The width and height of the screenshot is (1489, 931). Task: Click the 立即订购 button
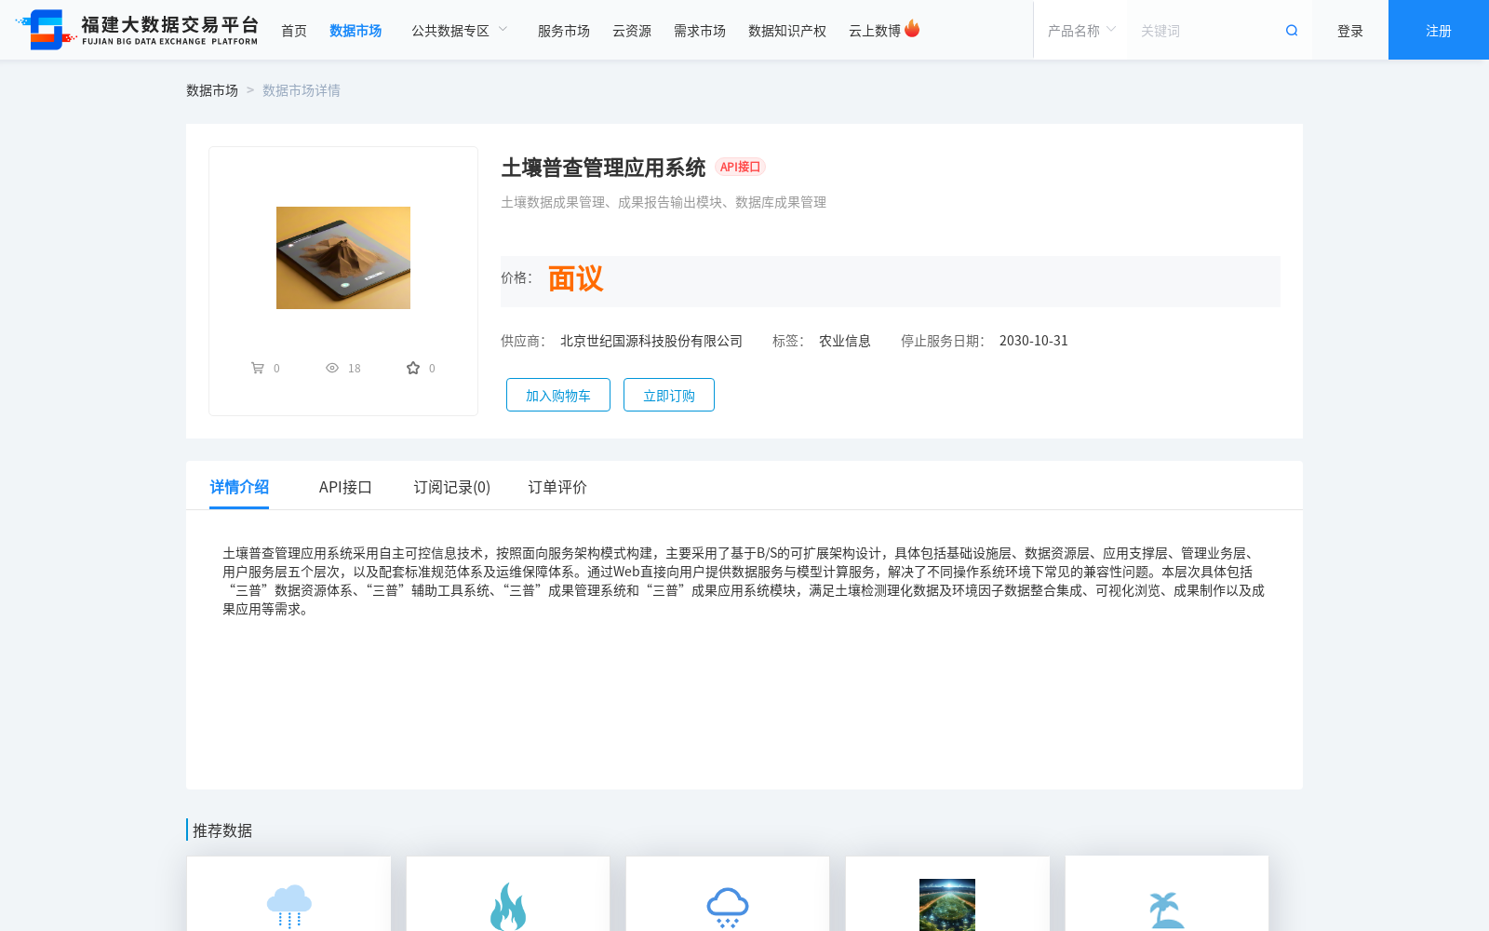point(668,394)
